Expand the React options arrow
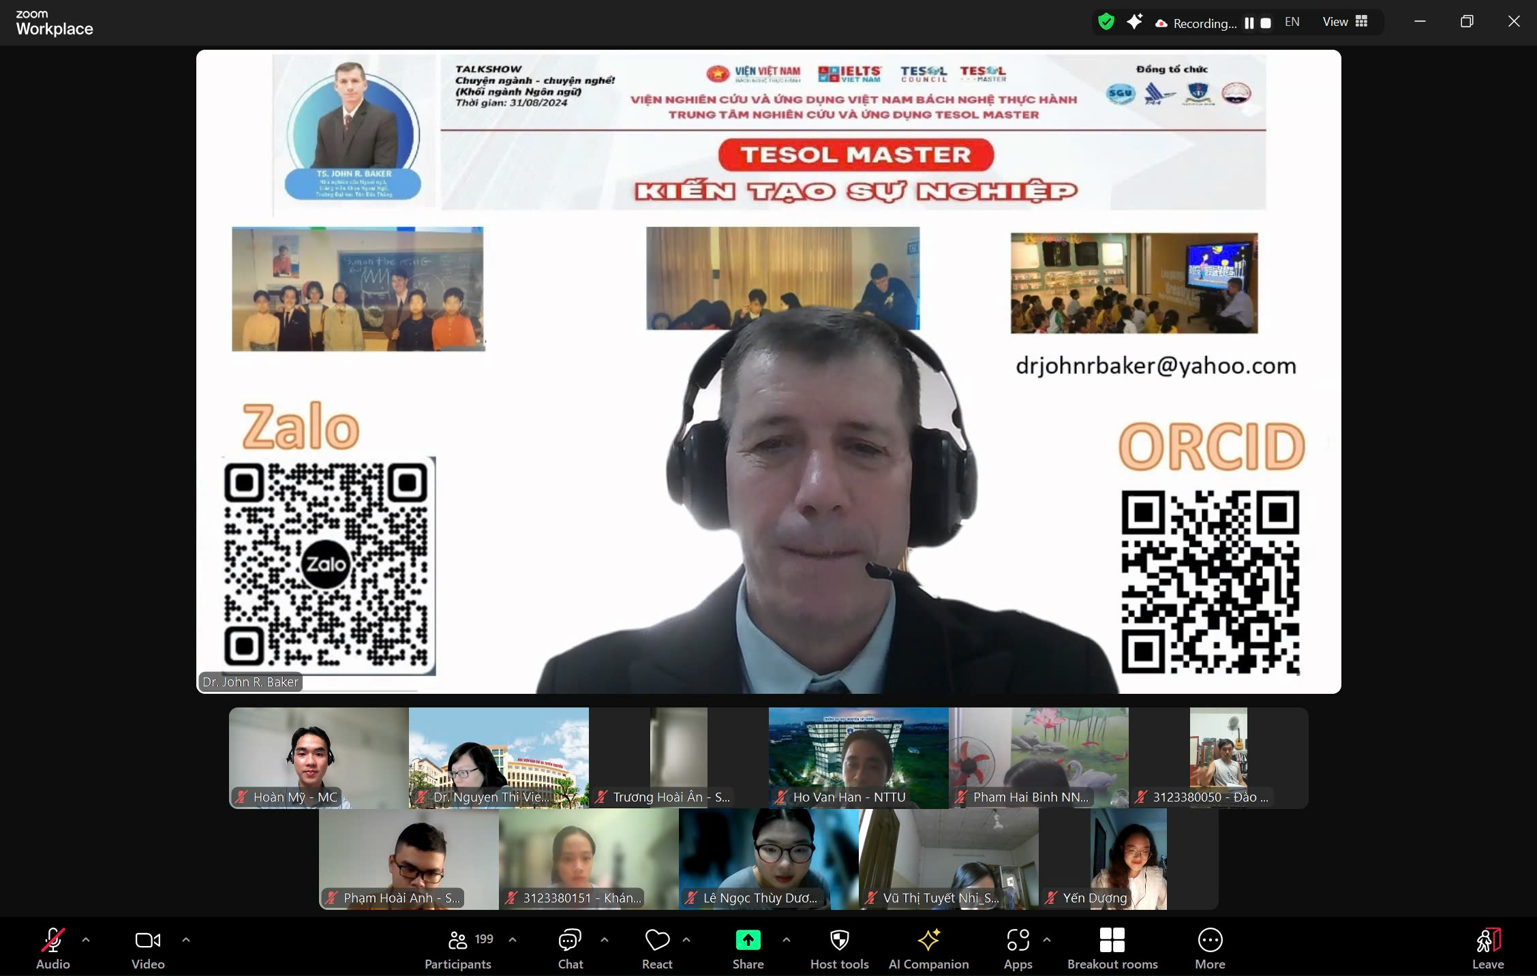The height and width of the screenshot is (976, 1537). (686, 940)
